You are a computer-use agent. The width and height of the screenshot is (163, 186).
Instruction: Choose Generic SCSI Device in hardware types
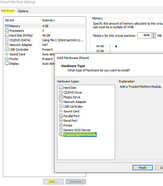(x=77, y=130)
